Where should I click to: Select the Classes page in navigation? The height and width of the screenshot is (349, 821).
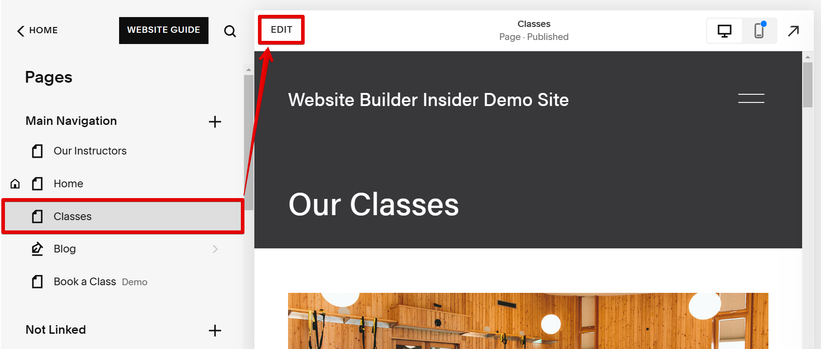coord(123,216)
